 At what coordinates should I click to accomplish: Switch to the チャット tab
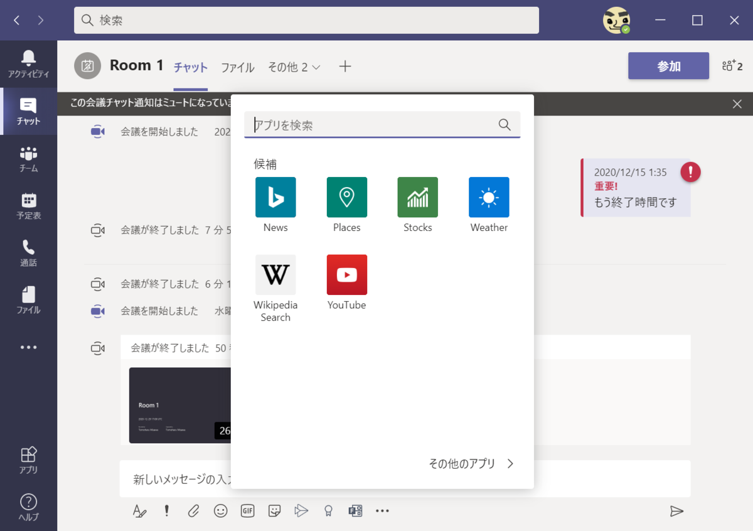coord(191,68)
